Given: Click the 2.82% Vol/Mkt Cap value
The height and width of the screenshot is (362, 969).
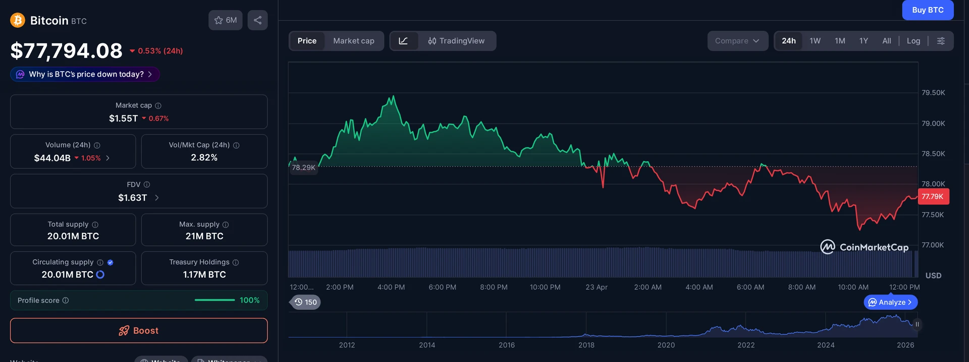Looking at the screenshot, I should pos(204,157).
